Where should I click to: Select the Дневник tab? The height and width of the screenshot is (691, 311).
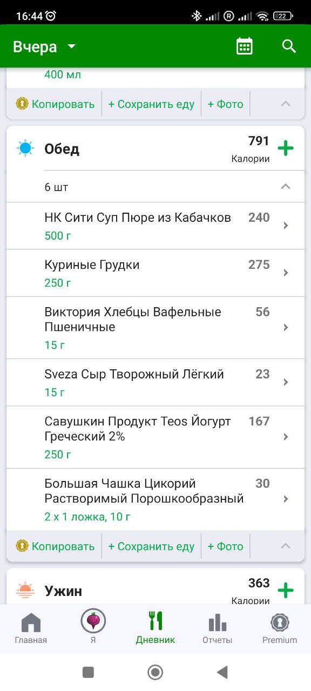pyautogui.click(x=155, y=629)
